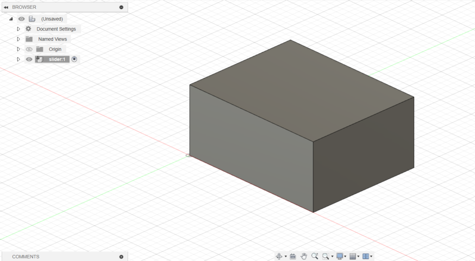Toggle visibility eye of the (Unsaved) component
The image size is (475, 261).
pyautogui.click(x=21, y=19)
